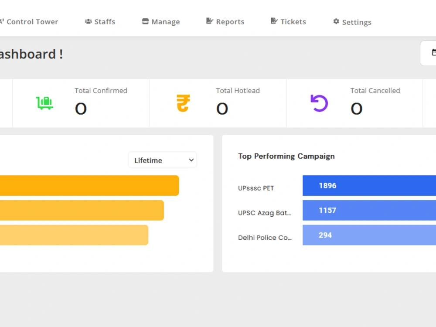Click the light blue bar showing 294
This screenshot has width=436, height=327.
[x=369, y=235]
